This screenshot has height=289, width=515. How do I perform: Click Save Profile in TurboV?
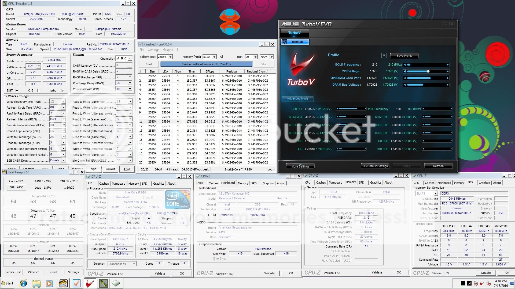404,56
